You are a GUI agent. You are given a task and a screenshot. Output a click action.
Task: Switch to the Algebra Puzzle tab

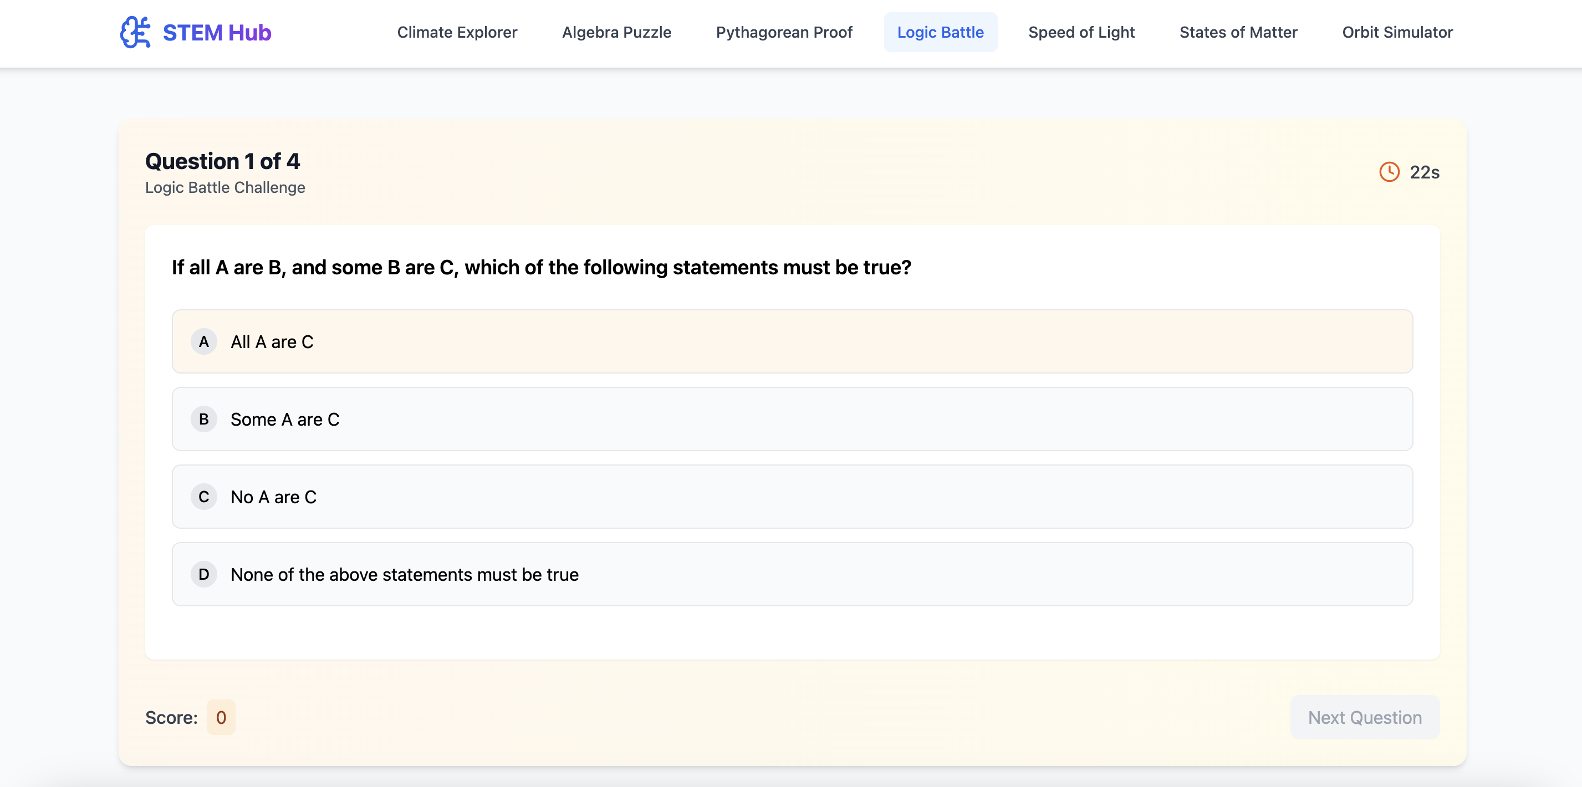tap(616, 32)
